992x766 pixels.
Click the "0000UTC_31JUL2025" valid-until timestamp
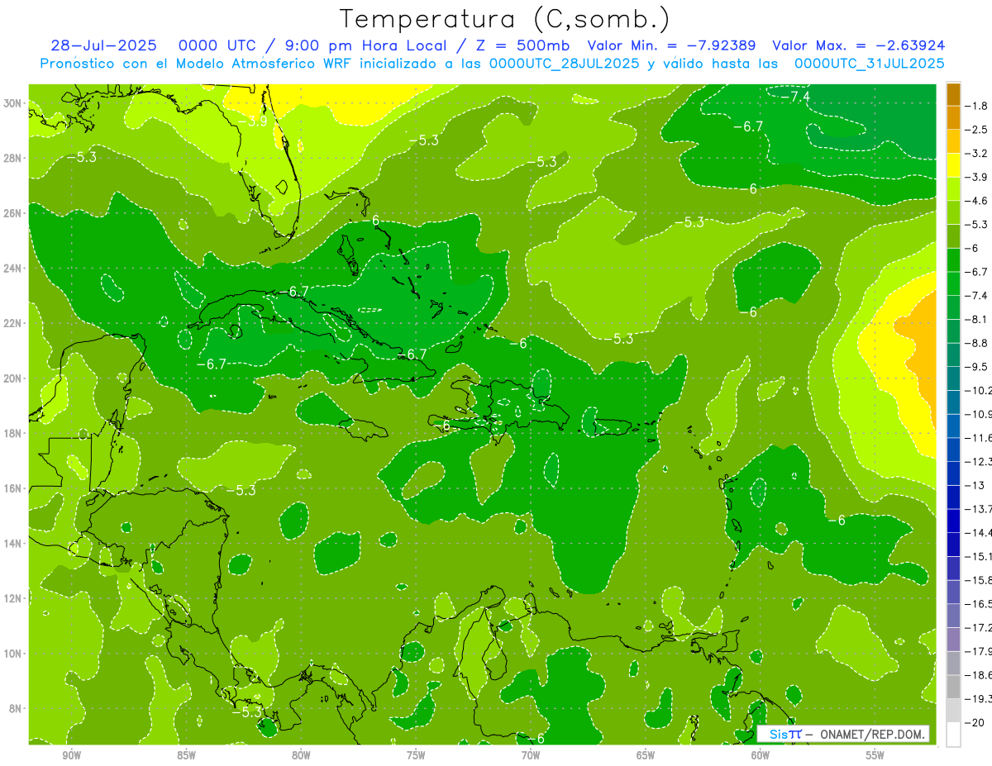(869, 63)
